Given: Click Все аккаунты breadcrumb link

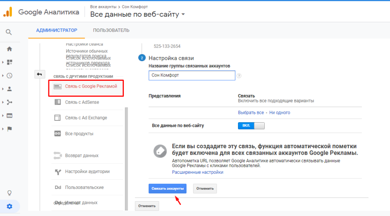Looking at the screenshot, I should (x=103, y=7).
